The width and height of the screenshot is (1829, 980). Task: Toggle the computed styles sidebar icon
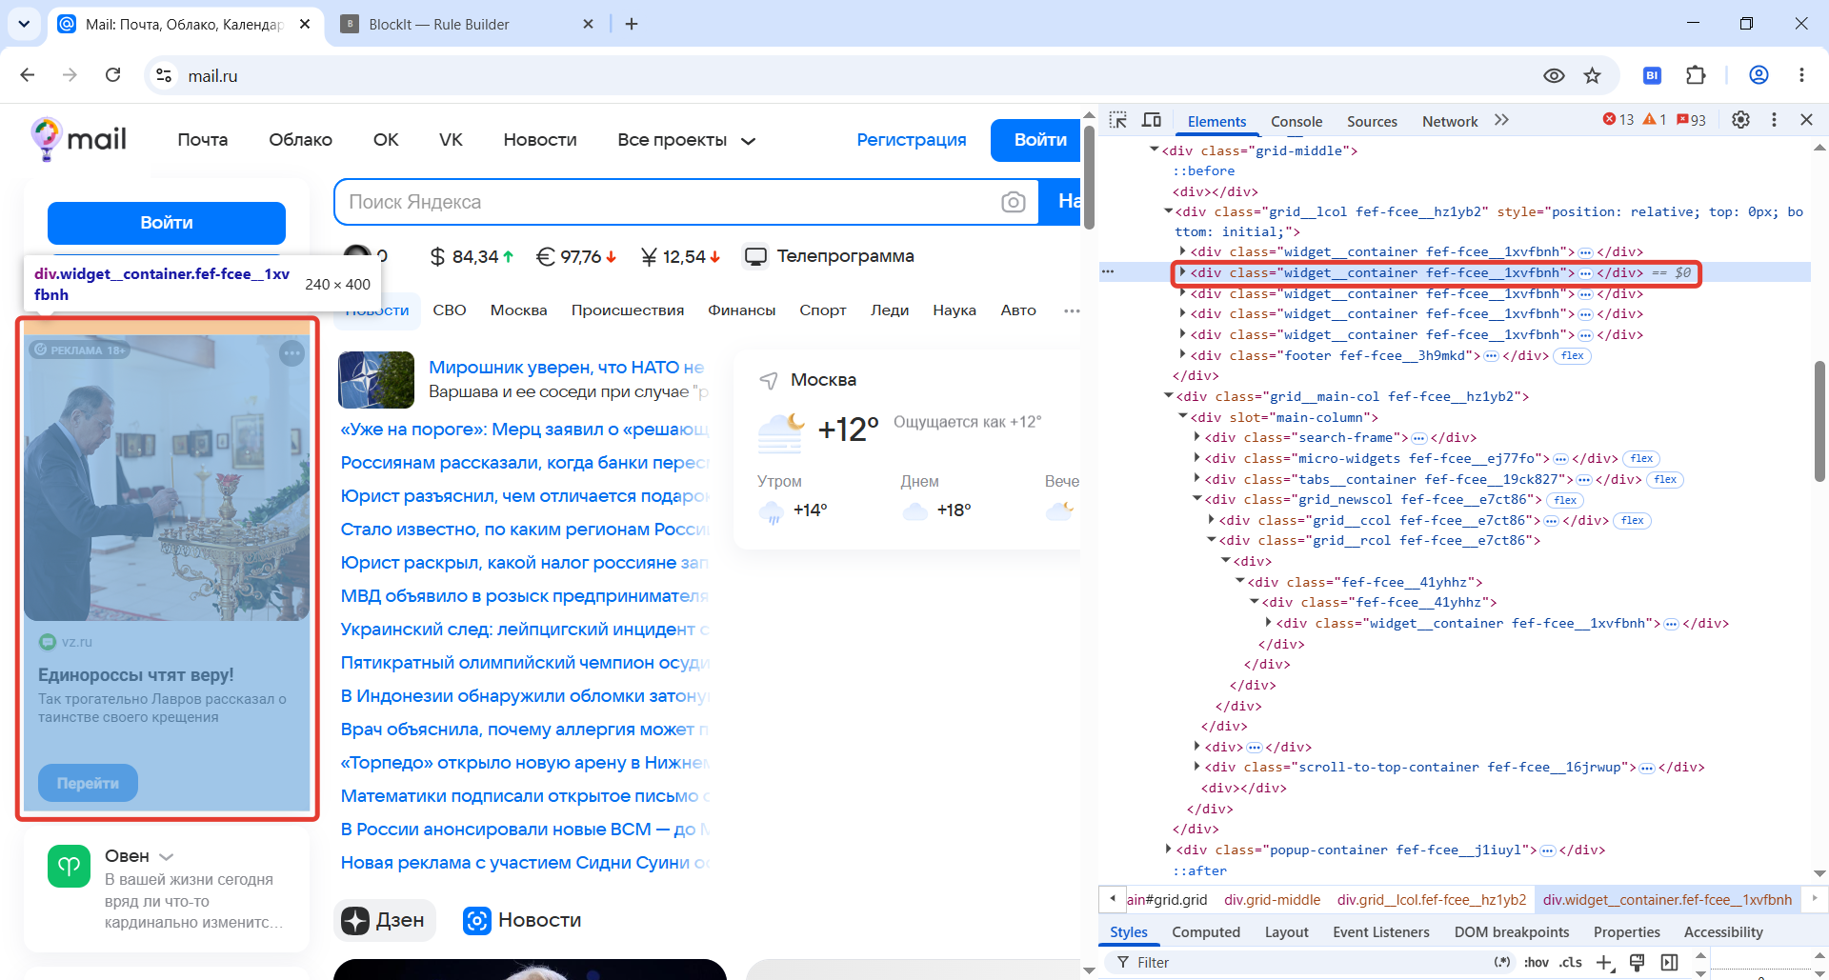point(1670,963)
